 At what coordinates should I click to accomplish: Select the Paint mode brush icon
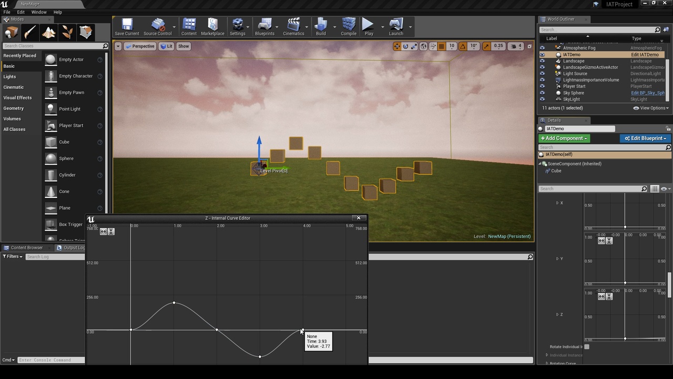(30, 33)
